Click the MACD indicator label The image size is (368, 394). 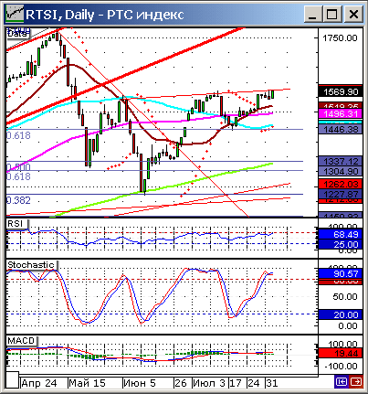(x=21, y=340)
